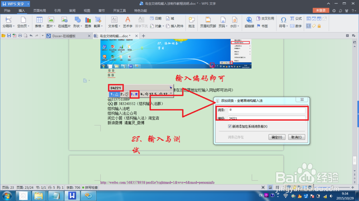The width and height of the screenshot is (359, 201).
Task: Save the document using the toolbar disk icon
Action: click(x=9, y=36)
